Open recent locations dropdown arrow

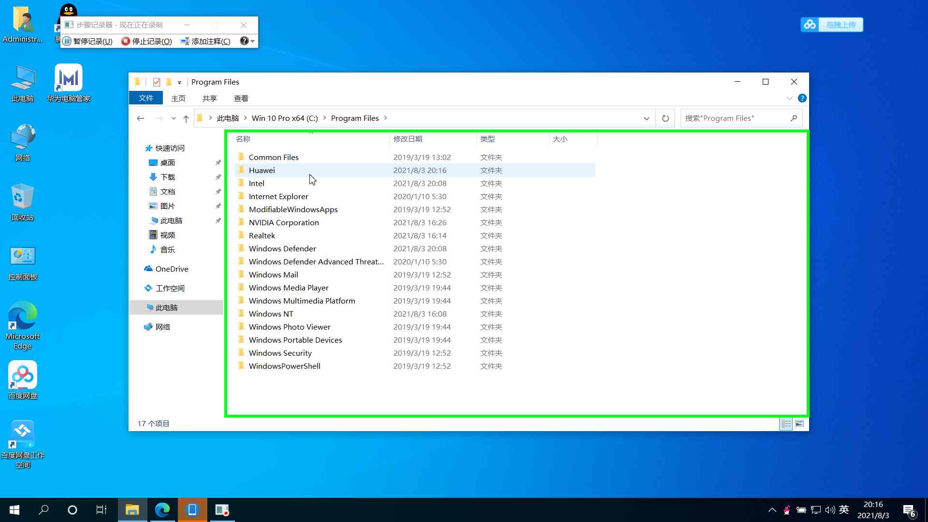point(174,118)
